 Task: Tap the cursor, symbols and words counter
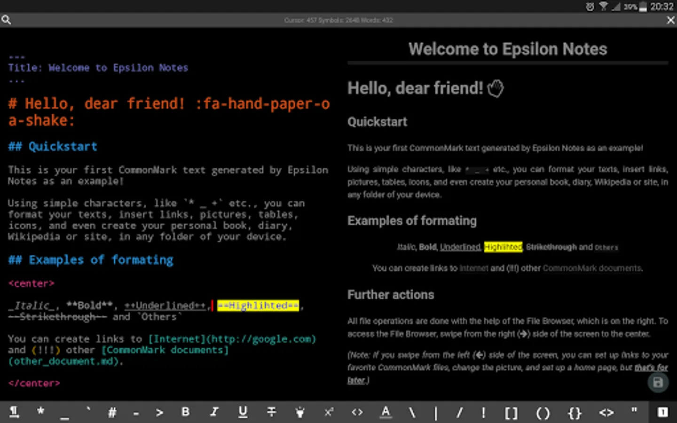point(338,20)
